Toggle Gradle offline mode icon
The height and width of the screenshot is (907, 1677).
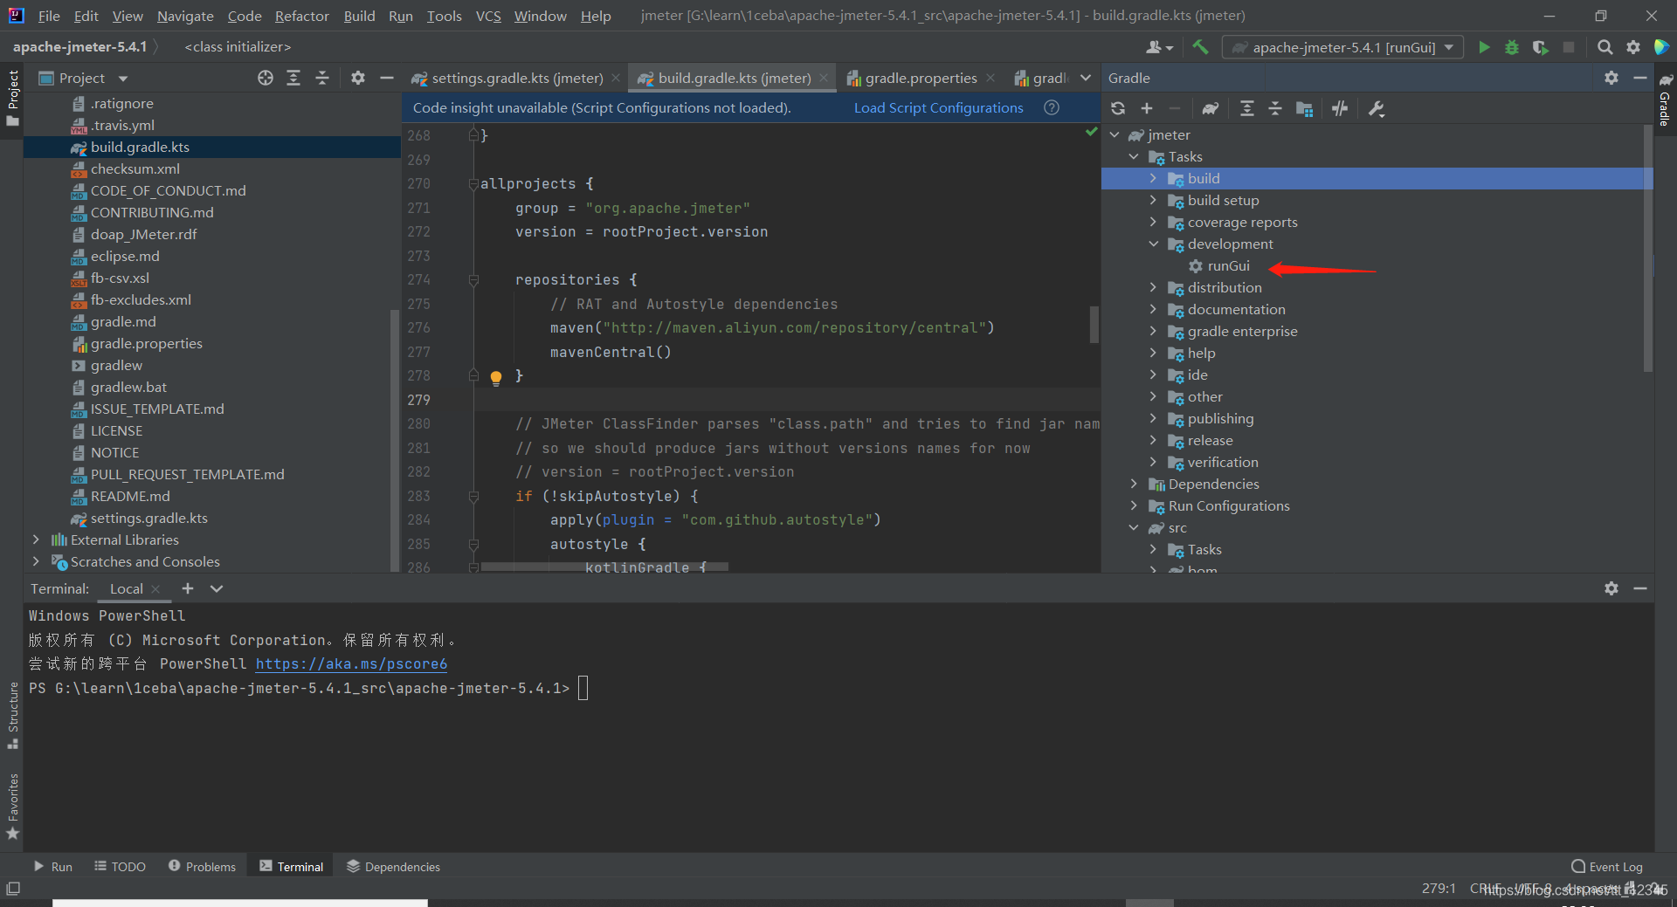coord(1340,108)
